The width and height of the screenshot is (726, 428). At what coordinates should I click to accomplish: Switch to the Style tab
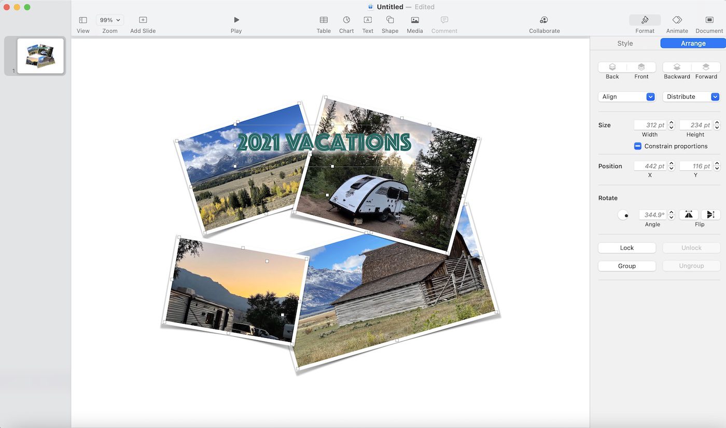(x=625, y=44)
